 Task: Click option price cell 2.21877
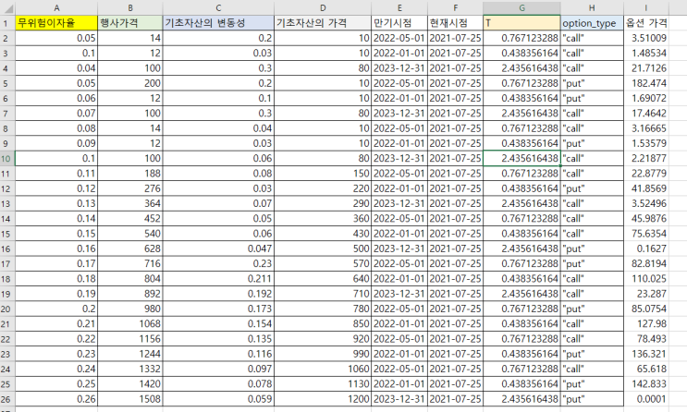click(645, 159)
